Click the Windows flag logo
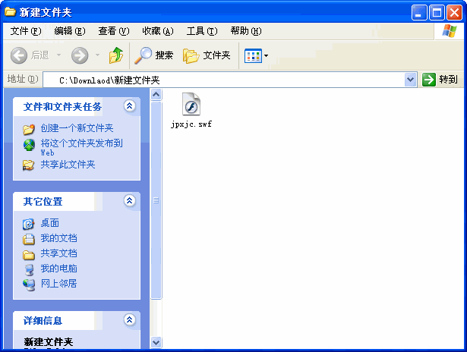467x352 pixels. (449, 30)
